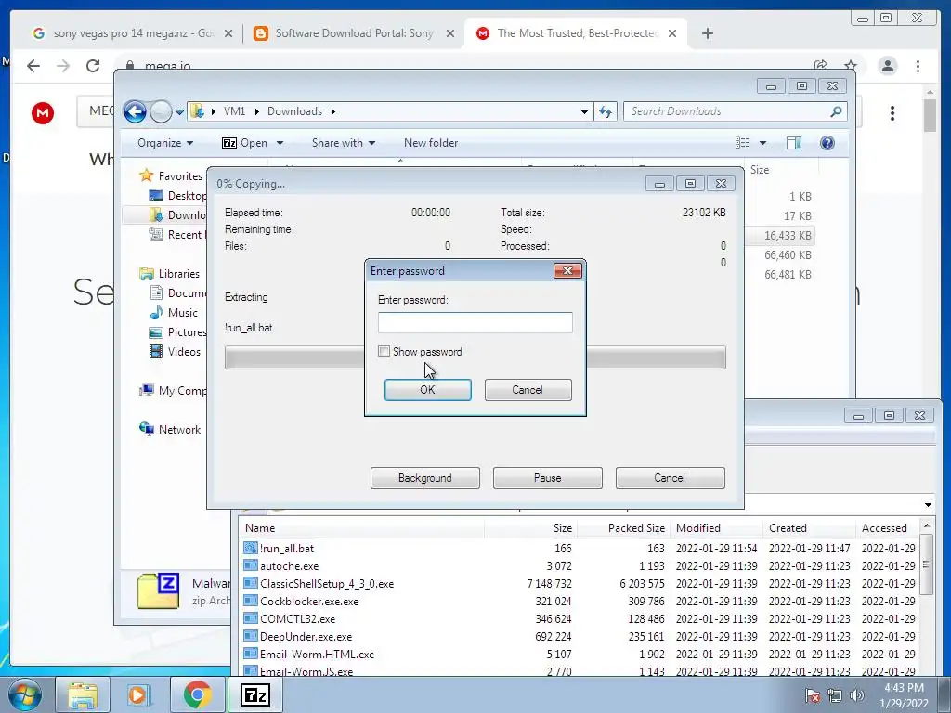Image resolution: width=951 pixels, height=713 pixels.
Task: Open Explorer help via question mark icon
Action: point(827,143)
